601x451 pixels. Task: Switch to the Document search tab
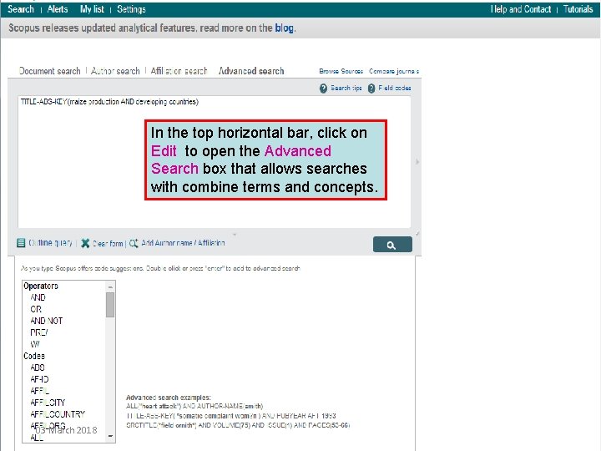(50, 71)
